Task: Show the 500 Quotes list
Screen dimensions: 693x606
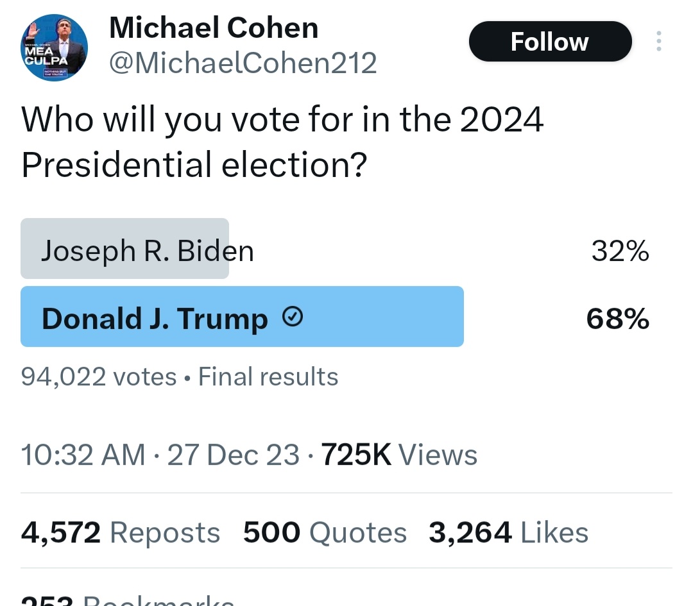Action: (x=325, y=533)
